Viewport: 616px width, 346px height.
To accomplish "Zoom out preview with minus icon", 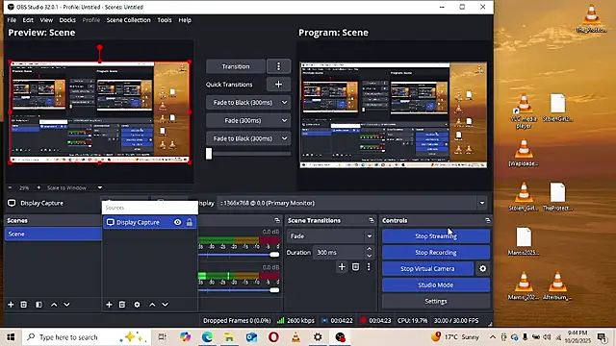I will tap(11, 188).
